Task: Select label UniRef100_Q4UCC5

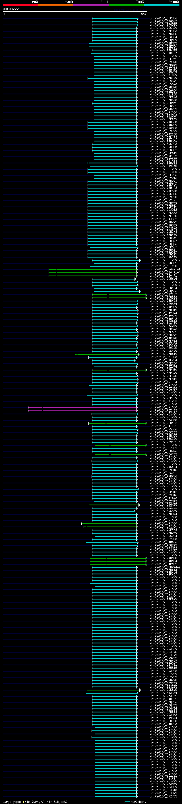Action: pos(163,122)
